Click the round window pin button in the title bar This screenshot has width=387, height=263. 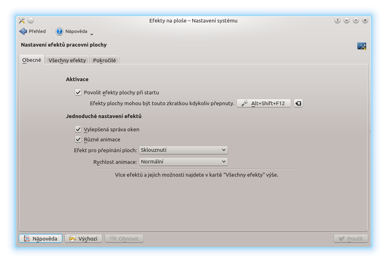(31, 20)
